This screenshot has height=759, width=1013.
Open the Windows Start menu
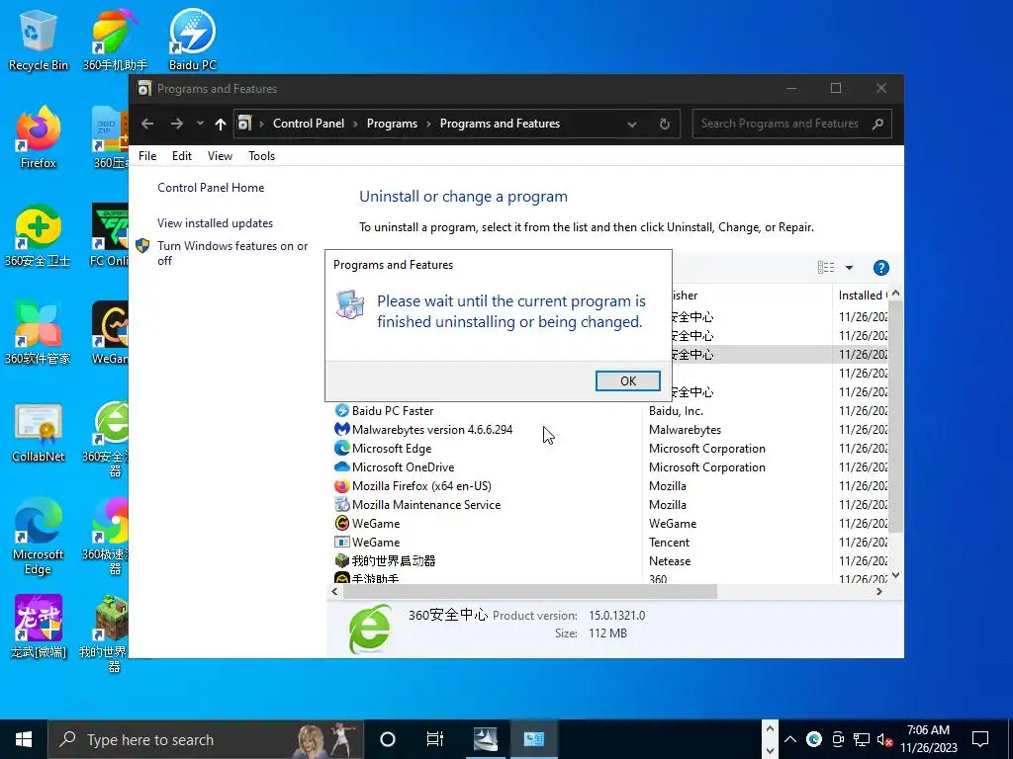pyautogui.click(x=24, y=739)
